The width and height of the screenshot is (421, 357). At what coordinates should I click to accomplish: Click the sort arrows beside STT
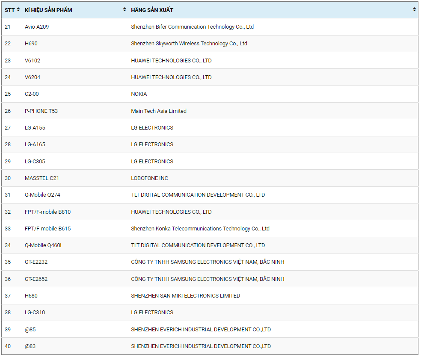coord(18,10)
